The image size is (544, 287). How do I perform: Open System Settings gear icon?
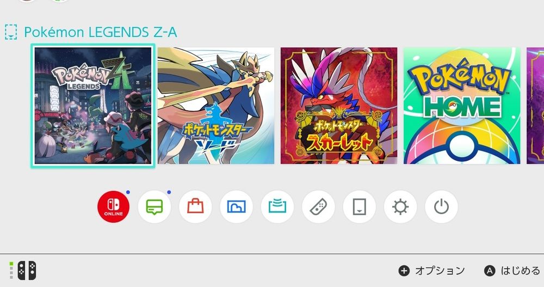(400, 207)
